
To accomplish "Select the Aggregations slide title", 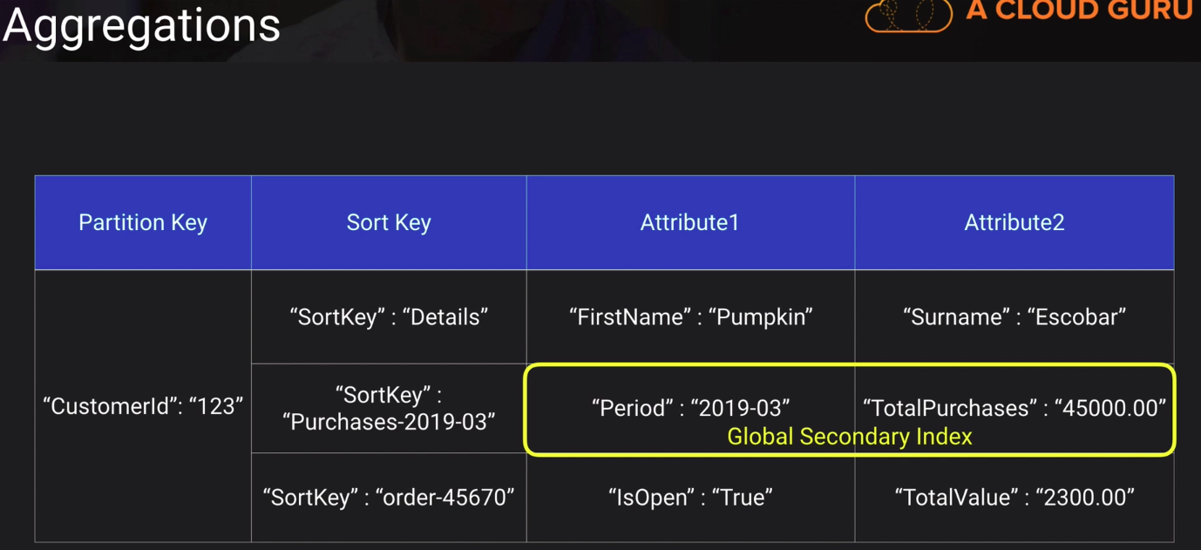I will pos(141,24).
